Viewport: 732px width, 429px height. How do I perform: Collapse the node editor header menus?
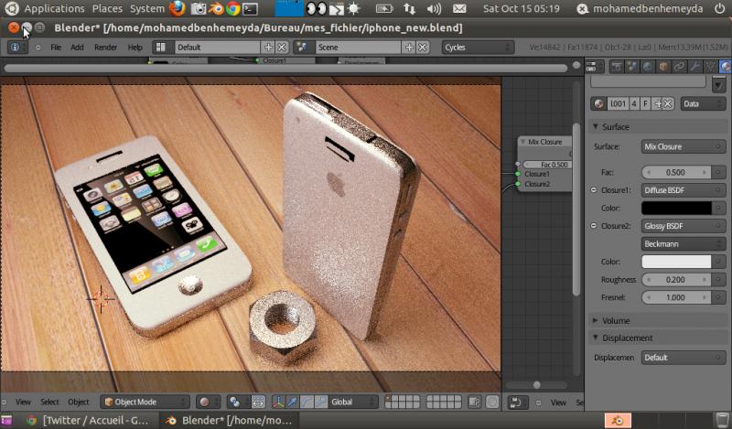(538, 402)
